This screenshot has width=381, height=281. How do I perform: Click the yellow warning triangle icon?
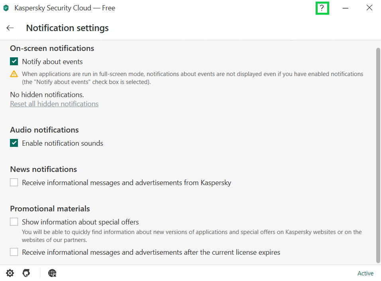(14, 74)
